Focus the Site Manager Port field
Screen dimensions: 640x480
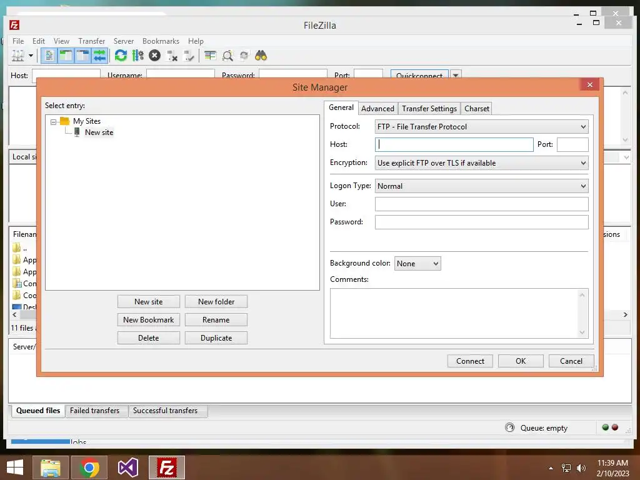pyautogui.click(x=572, y=144)
